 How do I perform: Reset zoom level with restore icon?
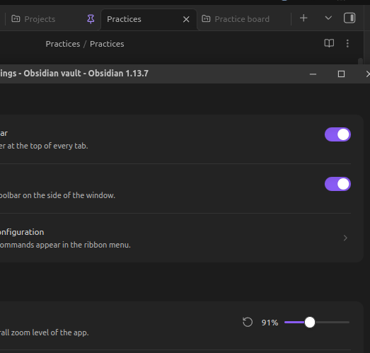tap(248, 322)
